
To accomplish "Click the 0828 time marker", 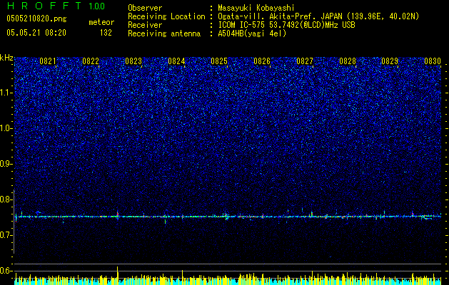I will (x=348, y=61).
